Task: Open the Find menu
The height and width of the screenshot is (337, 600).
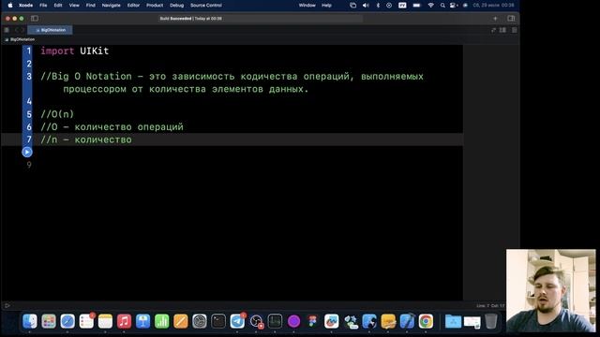Action: (90, 6)
